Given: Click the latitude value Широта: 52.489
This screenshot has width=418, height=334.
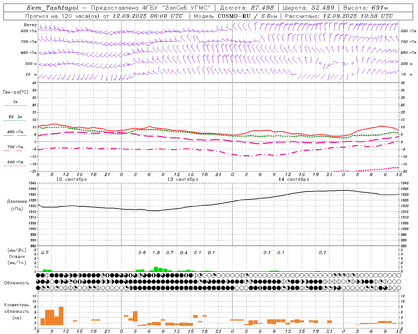Looking at the screenshot, I should [308, 8].
